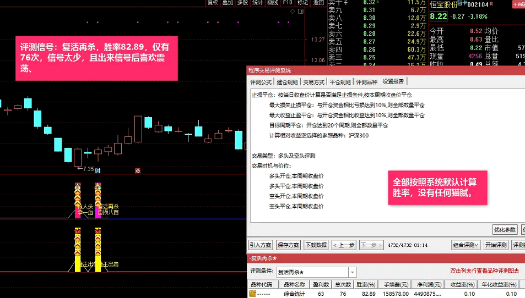Click the 7.35 low price label on chart
This screenshot has width=525, height=298.
pos(88,169)
